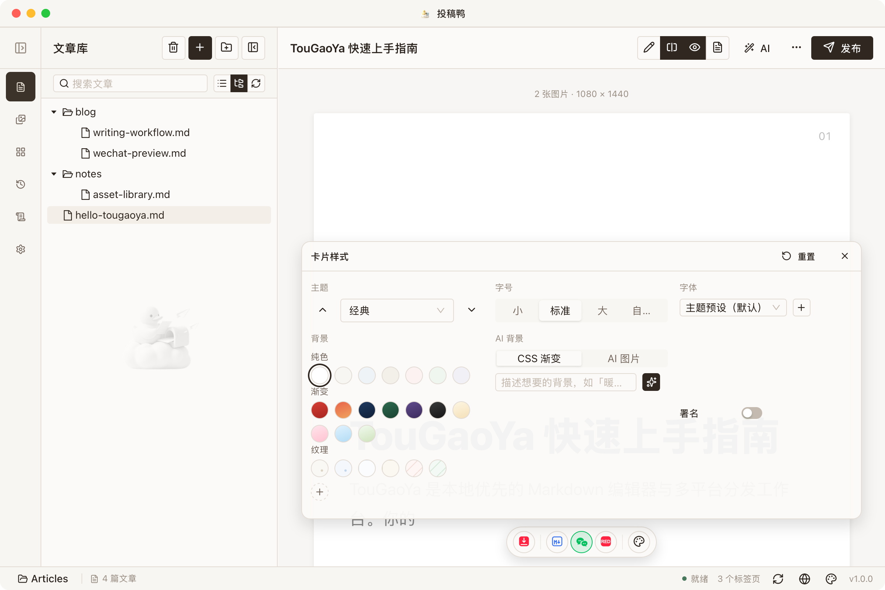Toggle preview eye mode
The width and height of the screenshot is (885, 590).
coord(695,48)
